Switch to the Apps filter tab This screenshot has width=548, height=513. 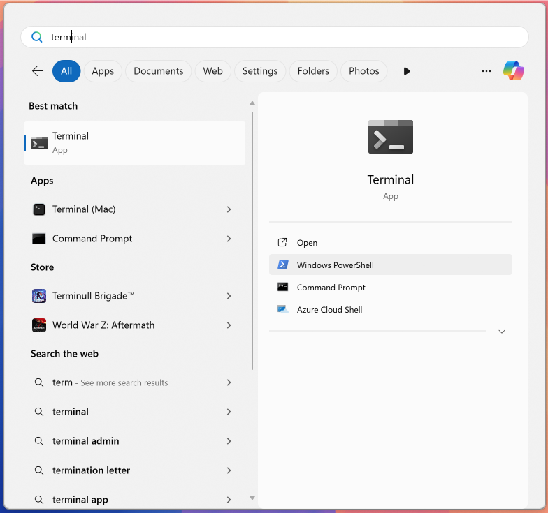(103, 71)
